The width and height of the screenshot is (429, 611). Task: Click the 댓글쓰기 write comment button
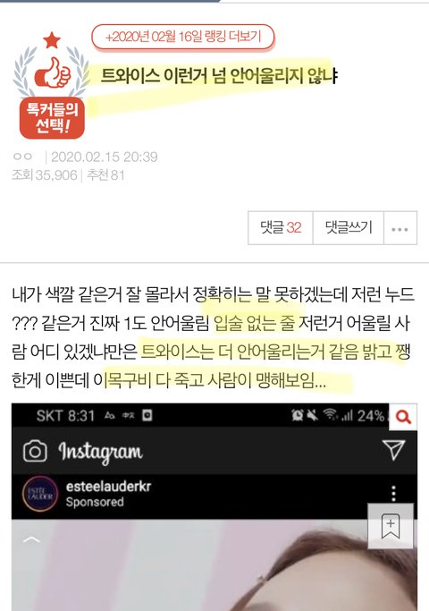pos(349,228)
